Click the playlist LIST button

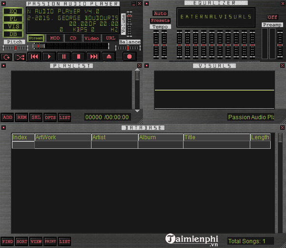click(65, 117)
